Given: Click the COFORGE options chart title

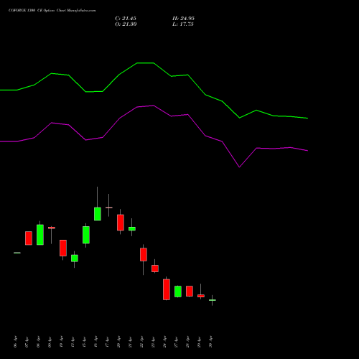Looking at the screenshot, I should coord(52,10).
